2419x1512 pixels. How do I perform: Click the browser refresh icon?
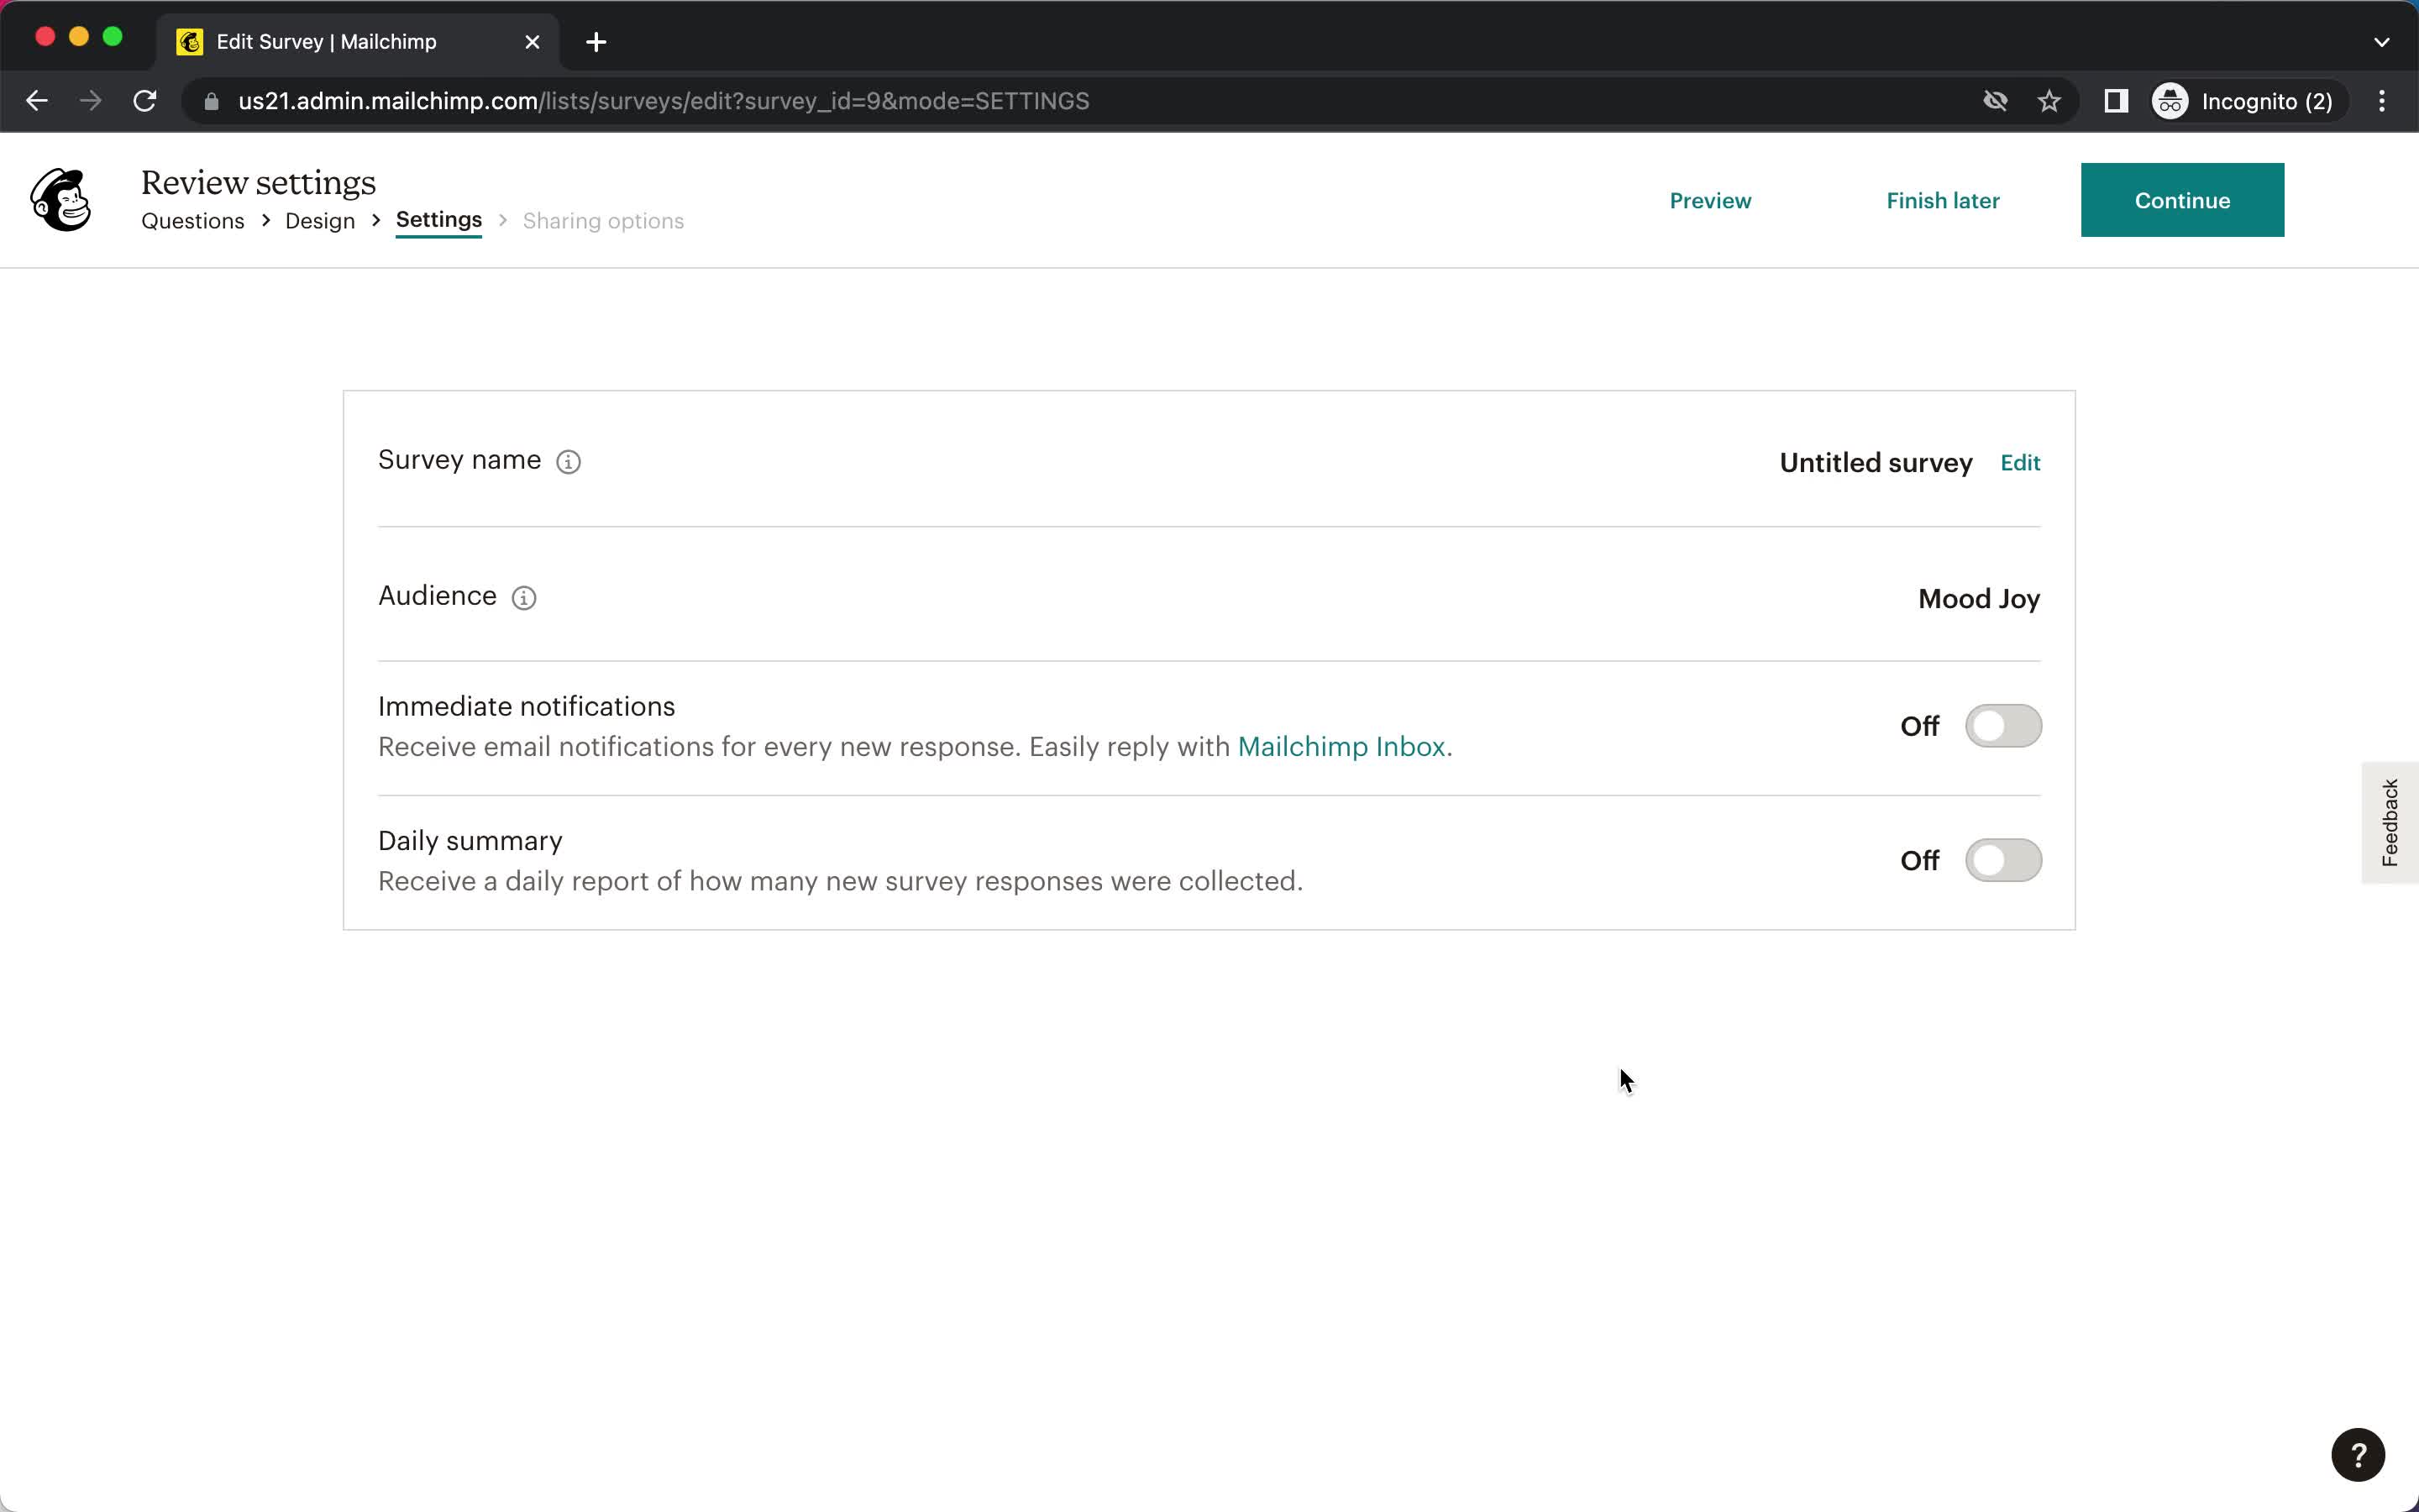coord(146,101)
